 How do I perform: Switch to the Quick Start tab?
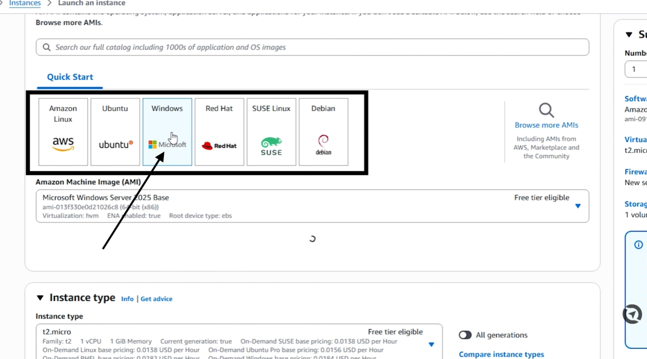pos(70,77)
